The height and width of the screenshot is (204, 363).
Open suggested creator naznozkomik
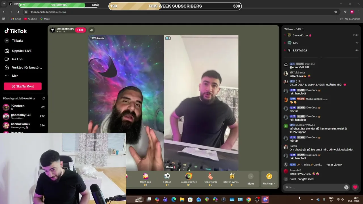point(24,125)
